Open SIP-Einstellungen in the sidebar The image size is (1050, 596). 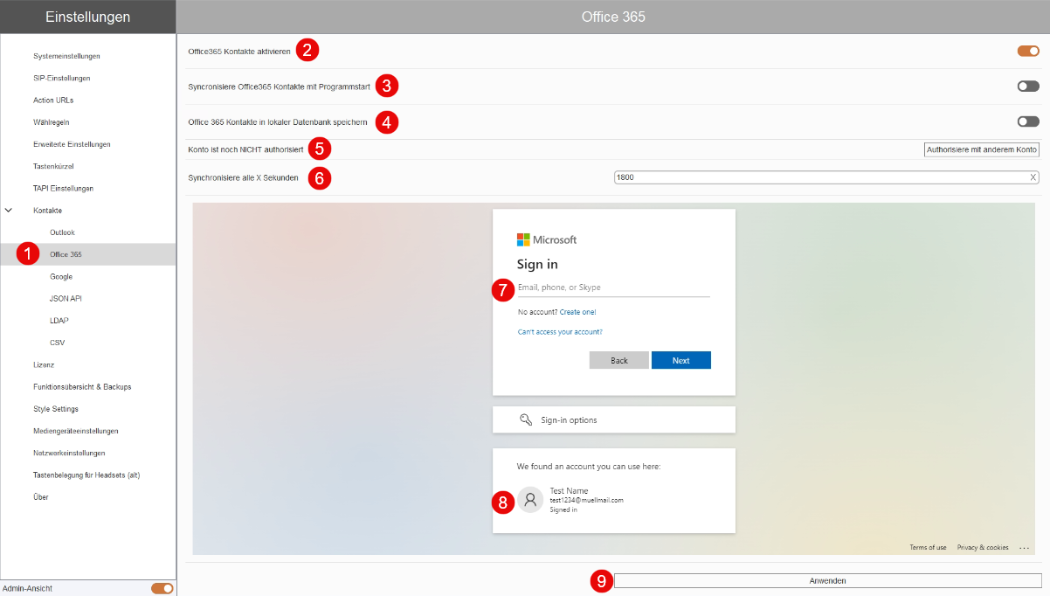[62, 78]
